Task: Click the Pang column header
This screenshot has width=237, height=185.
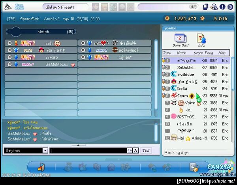Action: 209,53
